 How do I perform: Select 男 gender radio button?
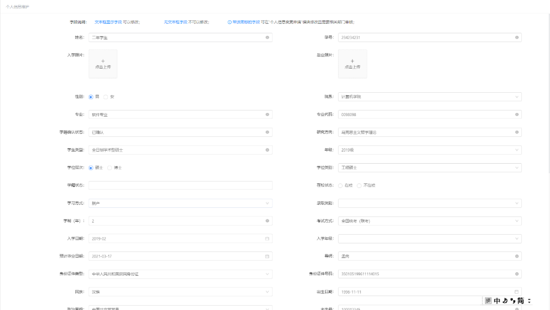pyautogui.click(x=91, y=97)
